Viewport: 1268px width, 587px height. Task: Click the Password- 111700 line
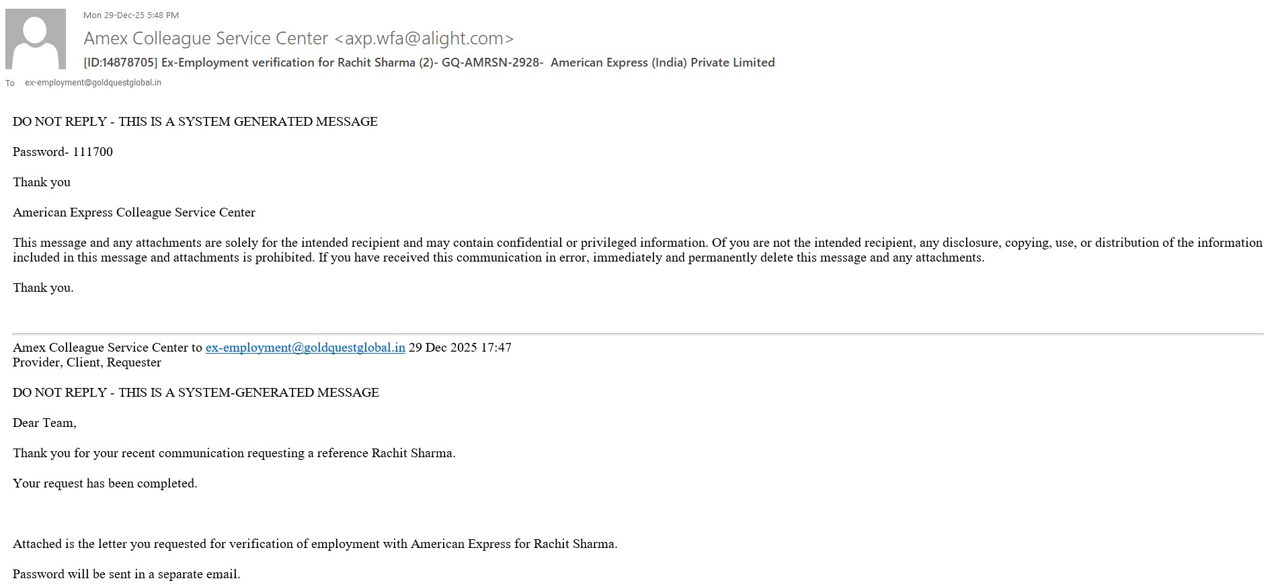click(x=63, y=152)
